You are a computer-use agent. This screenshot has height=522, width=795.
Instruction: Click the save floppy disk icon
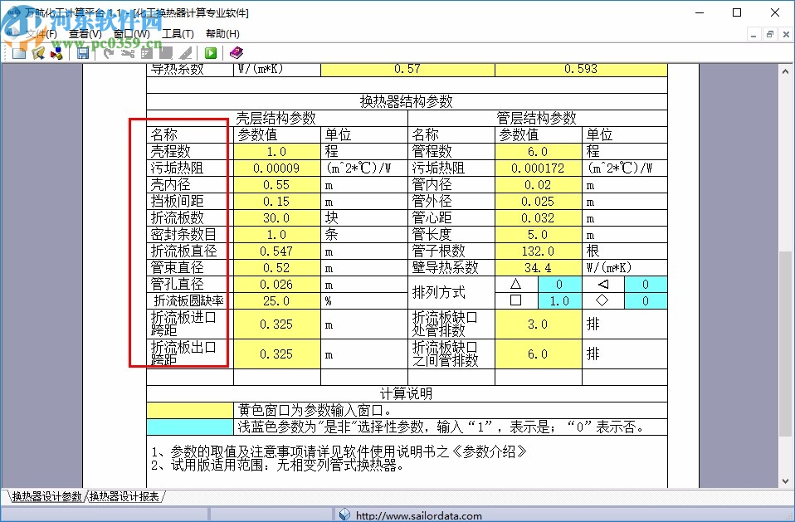pyautogui.click(x=83, y=53)
